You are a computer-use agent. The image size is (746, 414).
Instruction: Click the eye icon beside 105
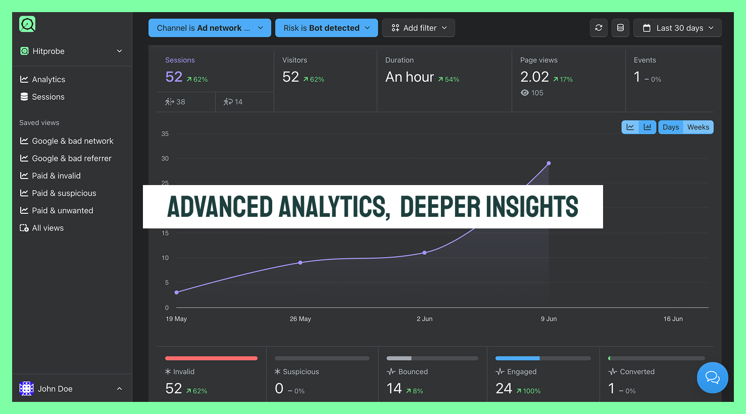pos(525,93)
